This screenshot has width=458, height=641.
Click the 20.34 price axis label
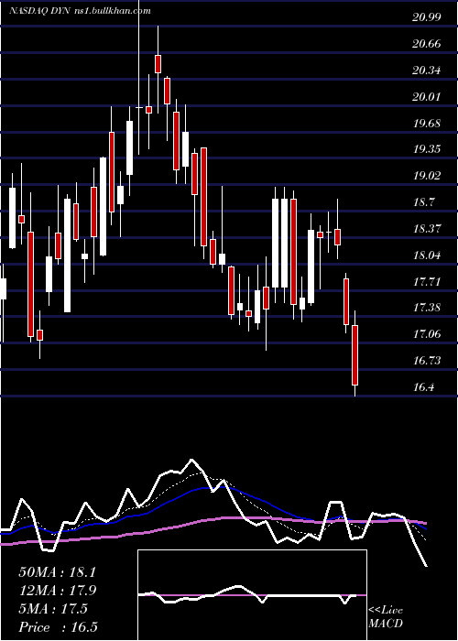pyautogui.click(x=427, y=71)
